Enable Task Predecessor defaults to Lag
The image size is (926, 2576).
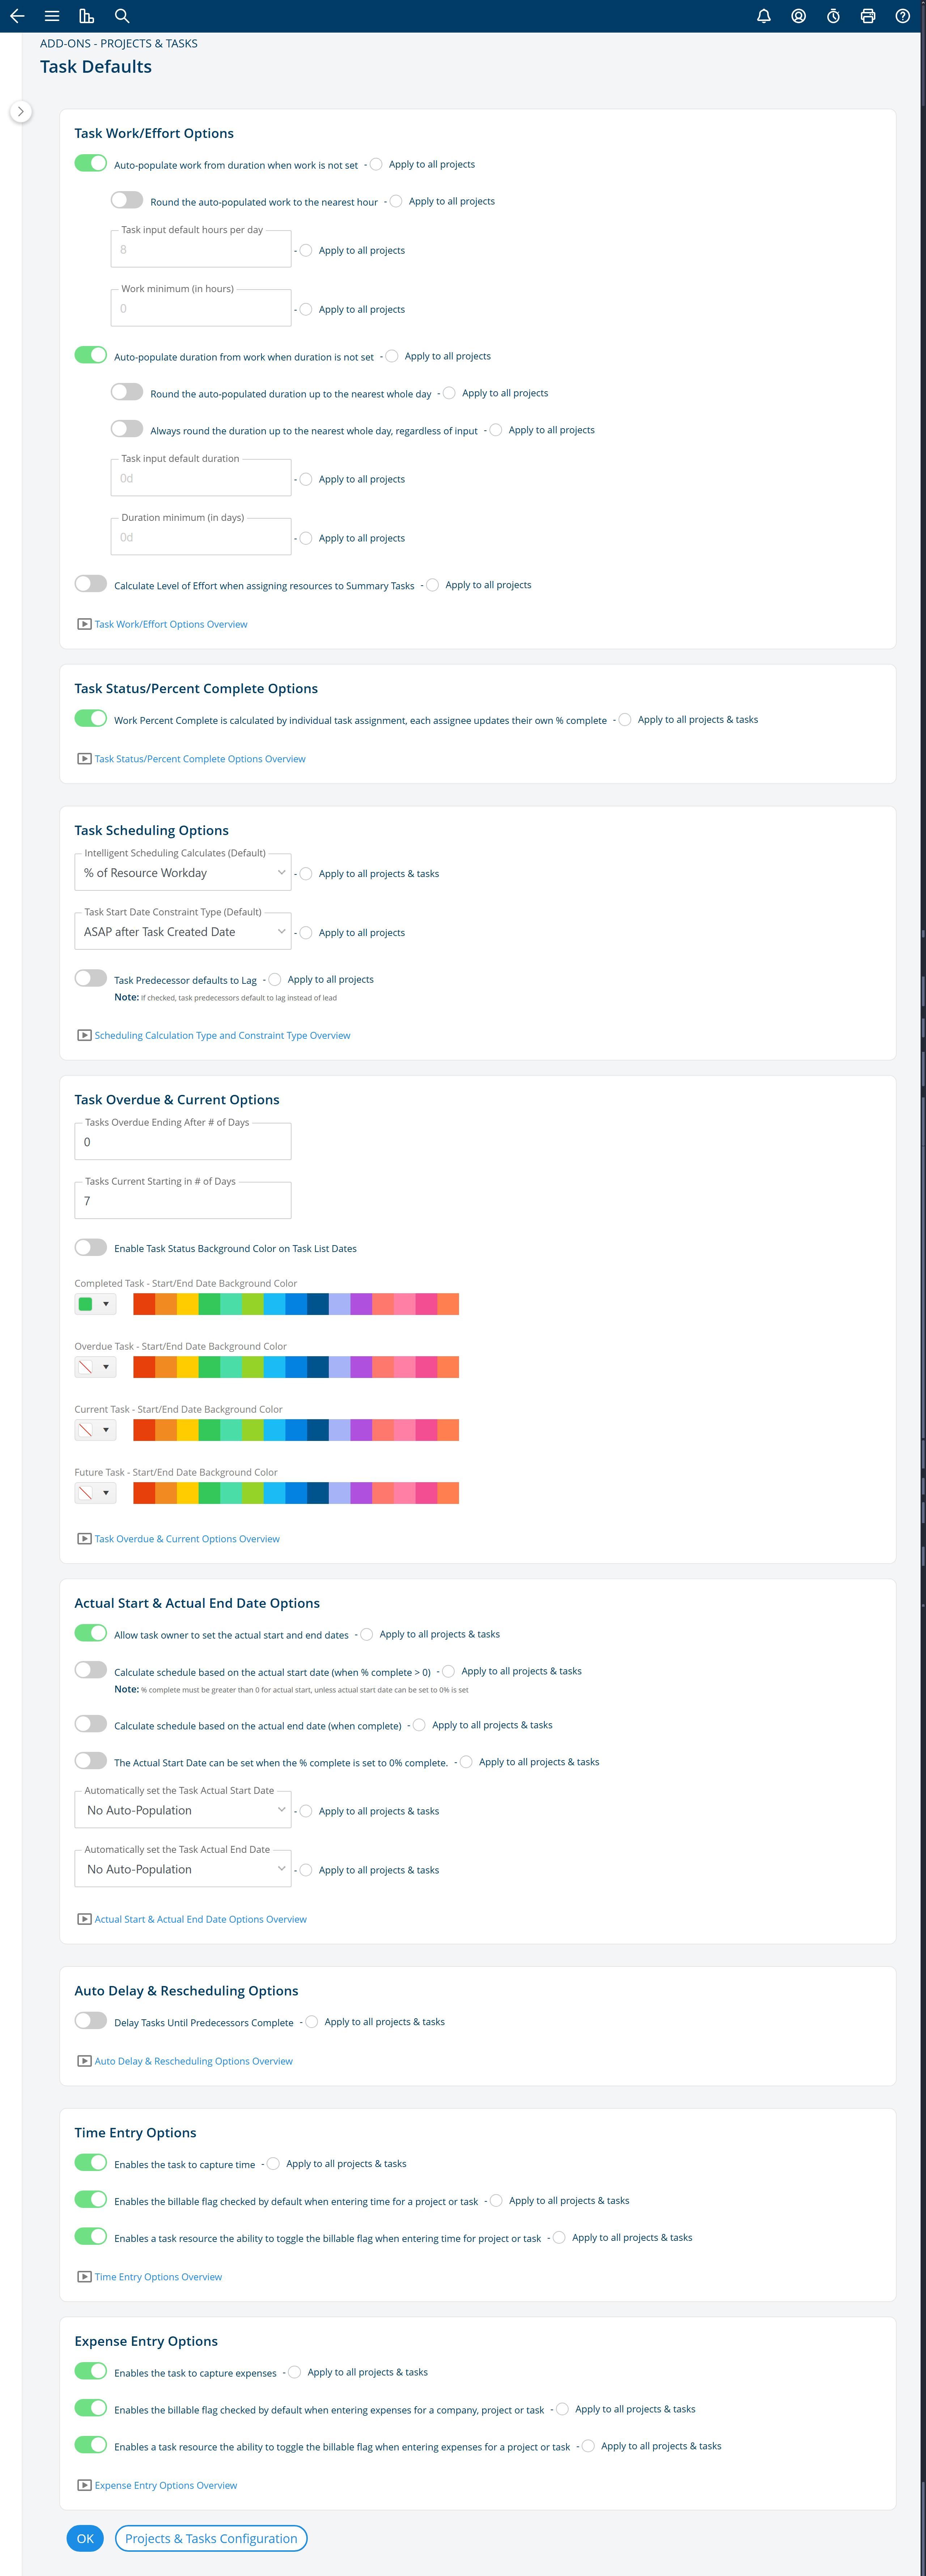[x=91, y=978]
